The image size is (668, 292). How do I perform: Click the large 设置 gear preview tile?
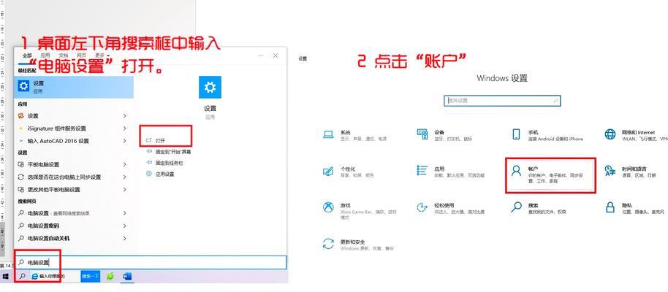[x=210, y=88]
